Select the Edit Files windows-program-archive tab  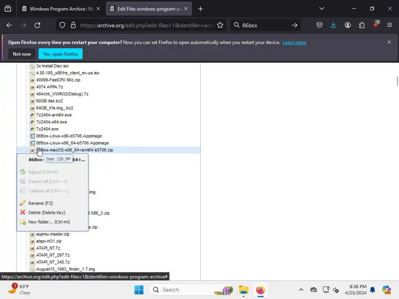[x=149, y=9]
